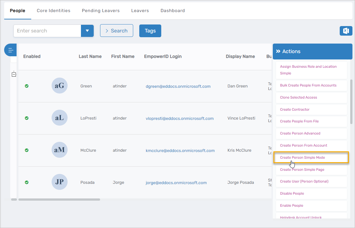This screenshot has width=355, height=228.
Task: Click the aL avatar for LoPresti
Action: tap(60, 118)
